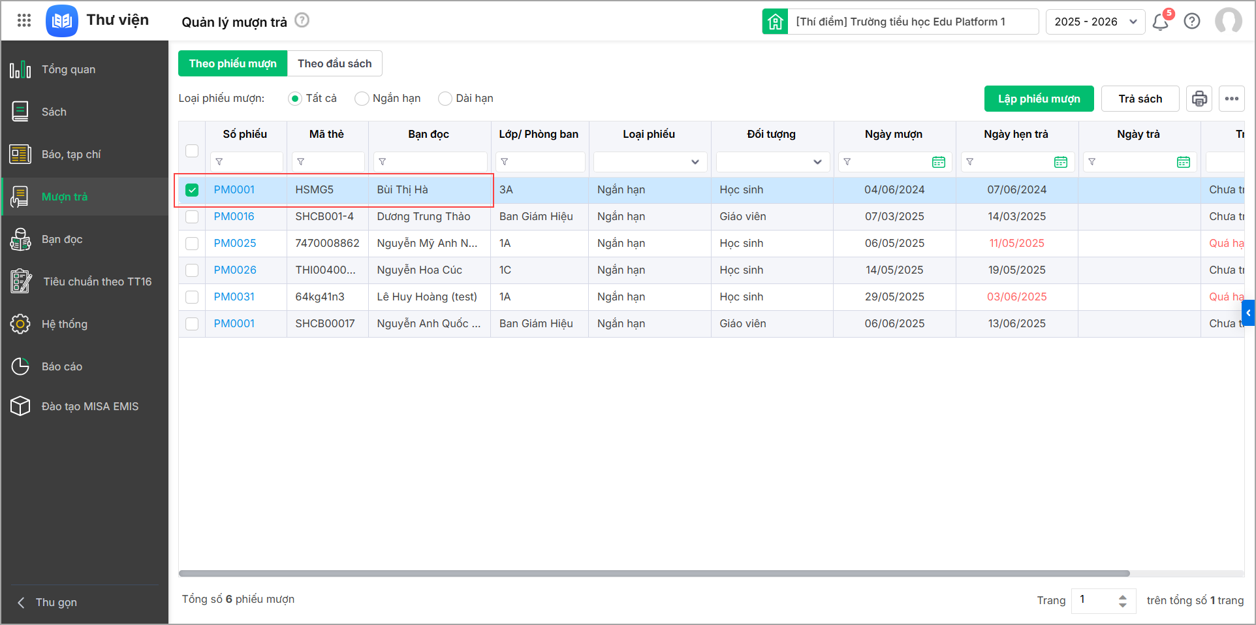This screenshot has width=1256, height=625.
Task: Toggle the select-all header checkbox
Action: click(x=192, y=151)
